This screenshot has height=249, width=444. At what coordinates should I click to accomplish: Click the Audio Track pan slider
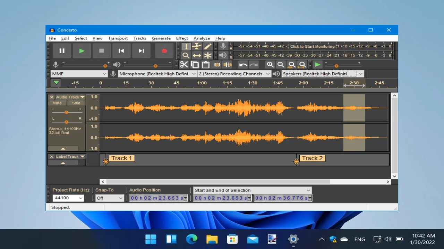click(x=66, y=122)
